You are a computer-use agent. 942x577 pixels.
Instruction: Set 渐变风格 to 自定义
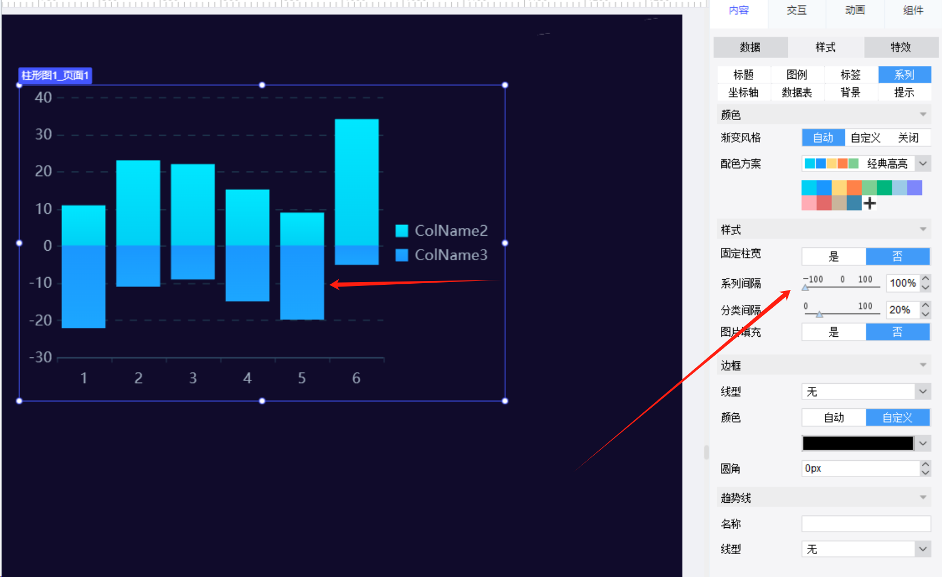866,137
